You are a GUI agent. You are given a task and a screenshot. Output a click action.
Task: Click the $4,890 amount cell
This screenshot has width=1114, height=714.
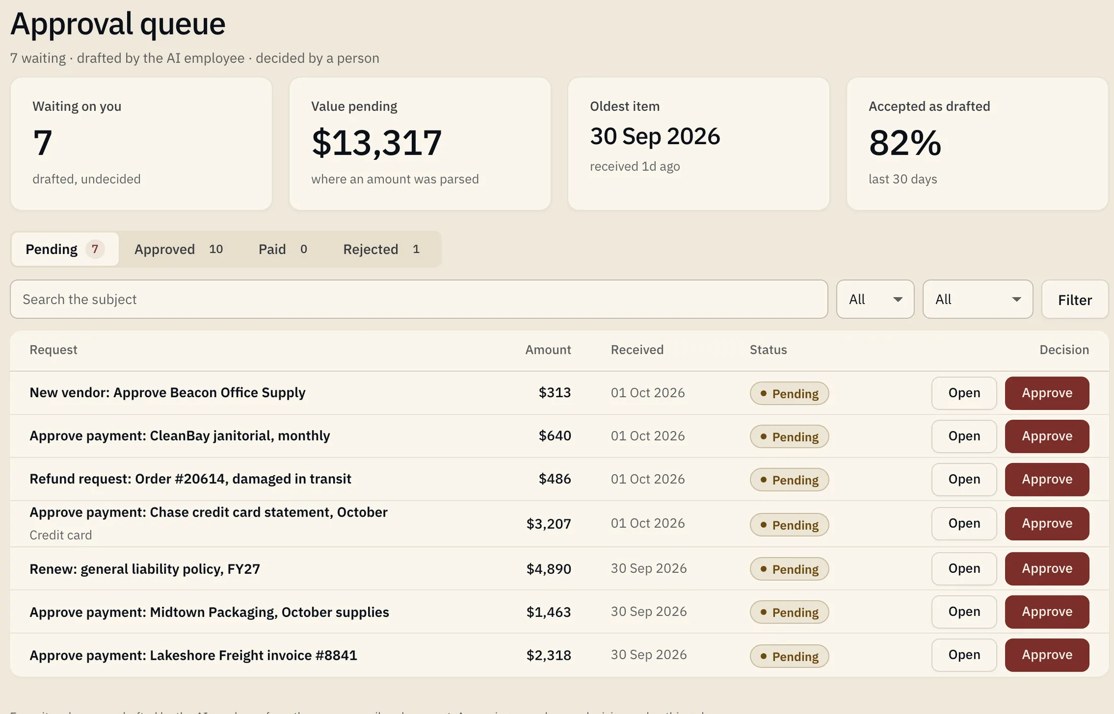[548, 569]
